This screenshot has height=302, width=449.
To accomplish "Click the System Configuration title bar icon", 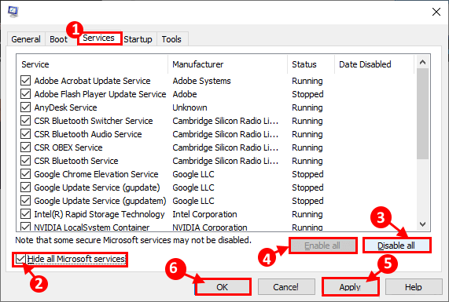I will (x=13, y=12).
